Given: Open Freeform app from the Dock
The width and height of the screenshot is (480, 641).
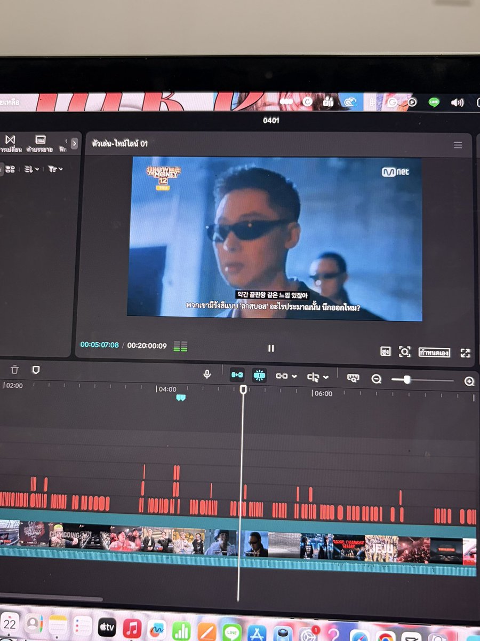Looking at the screenshot, I should (x=157, y=629).
